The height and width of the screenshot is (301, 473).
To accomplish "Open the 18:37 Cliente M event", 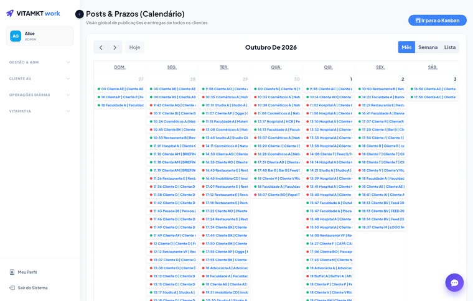I will [x=381, y=227].
